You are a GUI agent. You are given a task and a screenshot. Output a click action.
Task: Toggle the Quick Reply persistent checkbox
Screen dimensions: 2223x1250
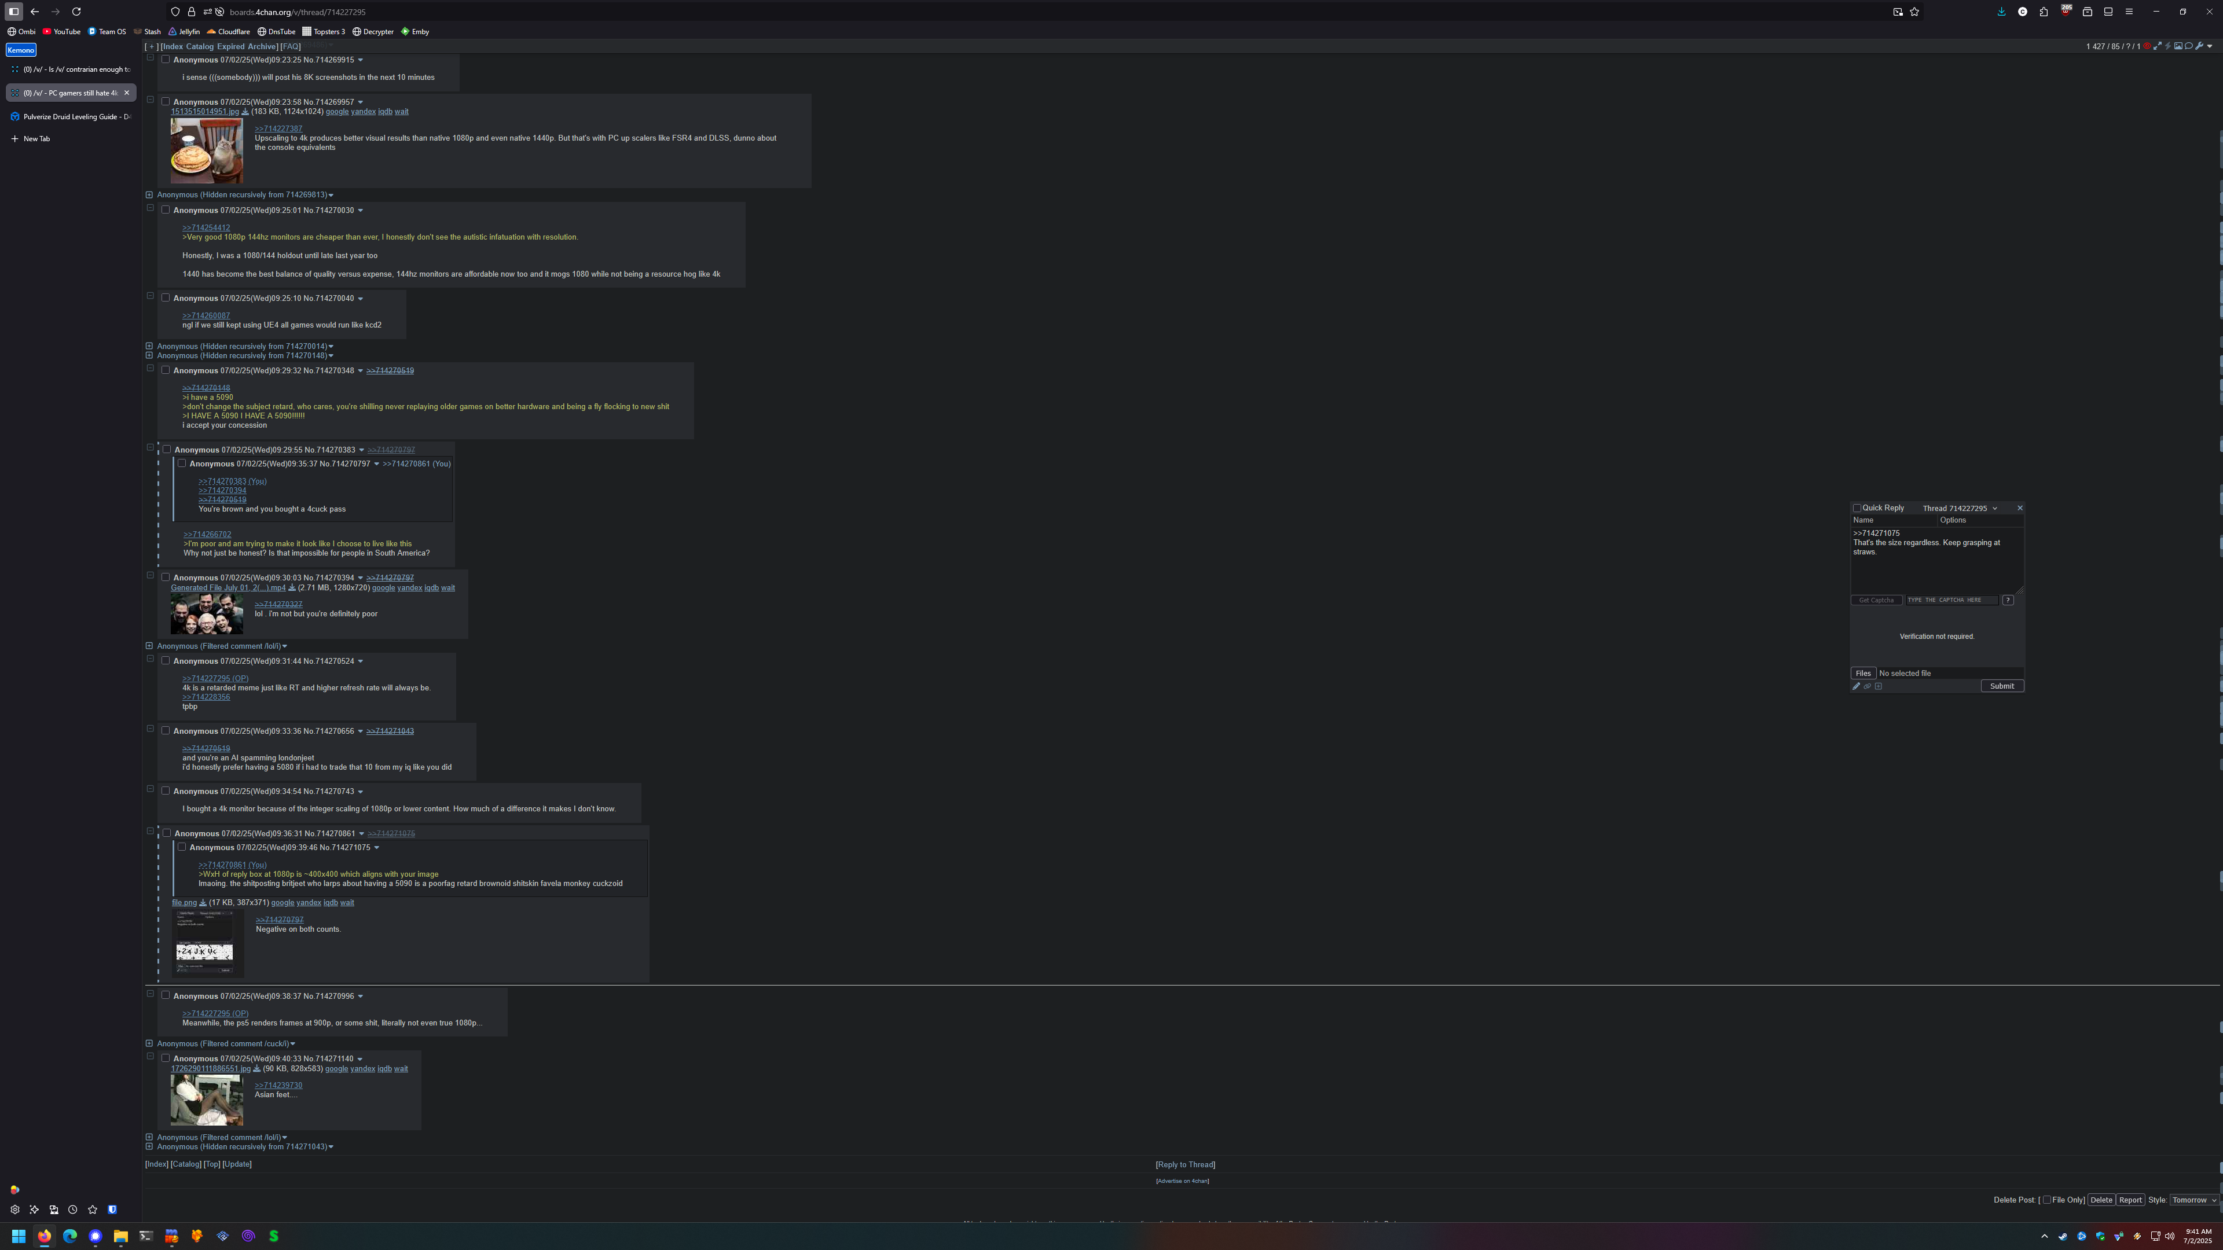tap(1857, 508)
